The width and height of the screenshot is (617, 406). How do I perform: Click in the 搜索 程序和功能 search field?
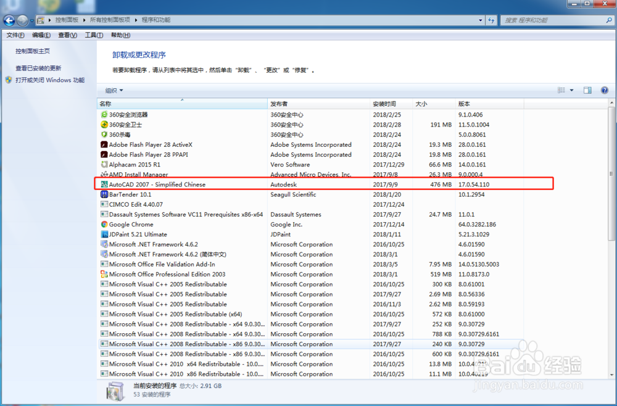tap(552, 20)
